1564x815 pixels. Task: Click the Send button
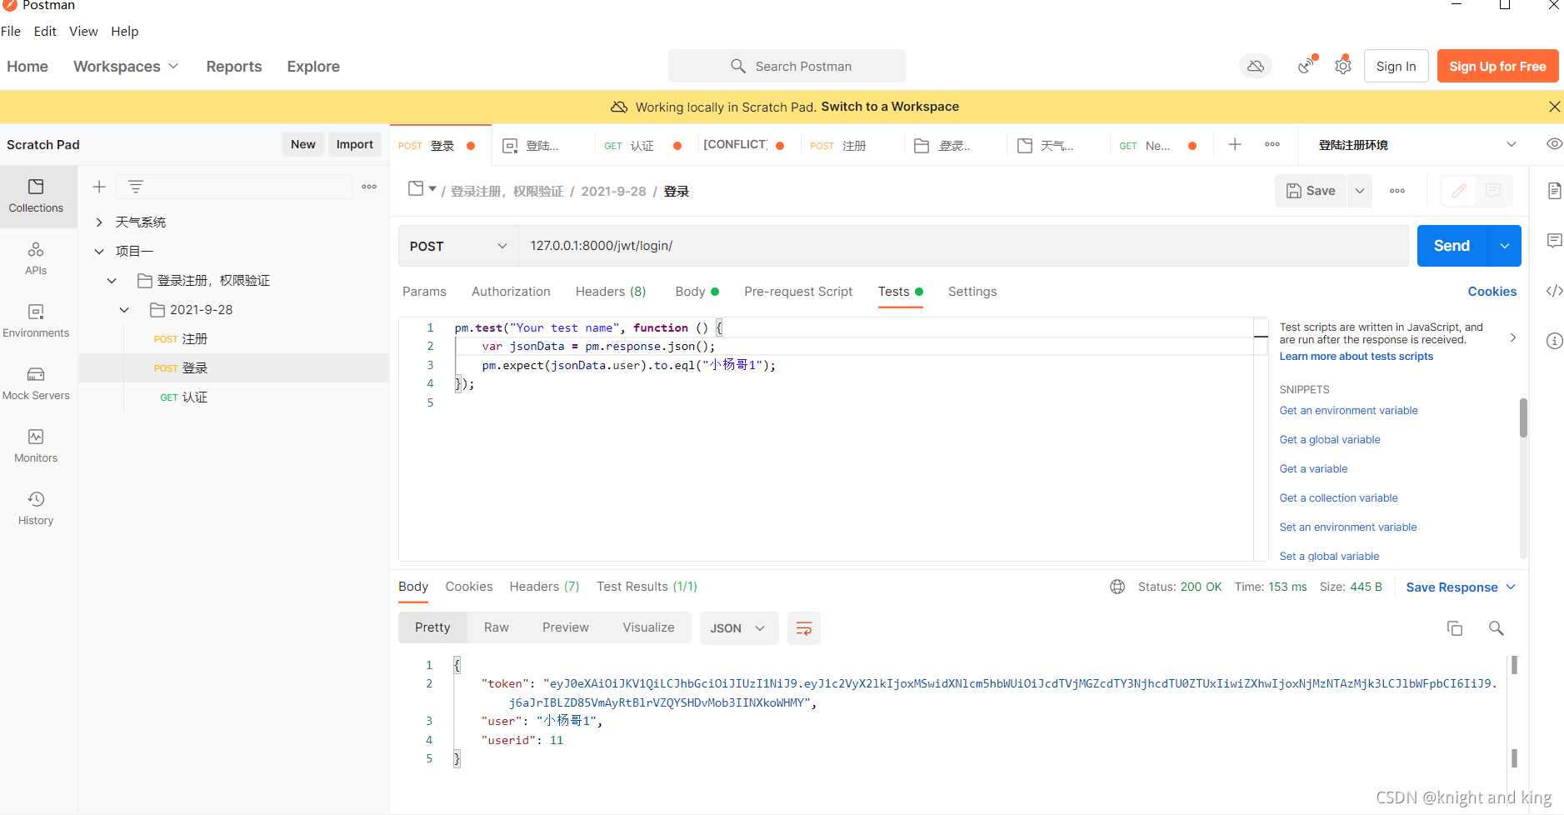click(1452, 246)
